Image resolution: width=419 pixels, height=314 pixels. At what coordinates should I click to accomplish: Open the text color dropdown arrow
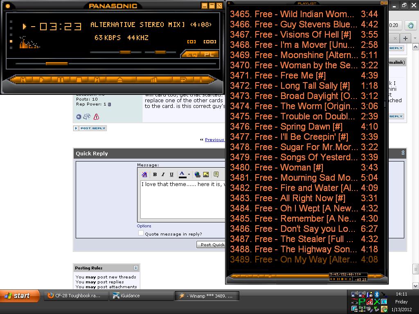tap(189, 175)
